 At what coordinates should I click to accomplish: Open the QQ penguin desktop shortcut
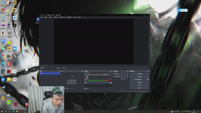3,34
